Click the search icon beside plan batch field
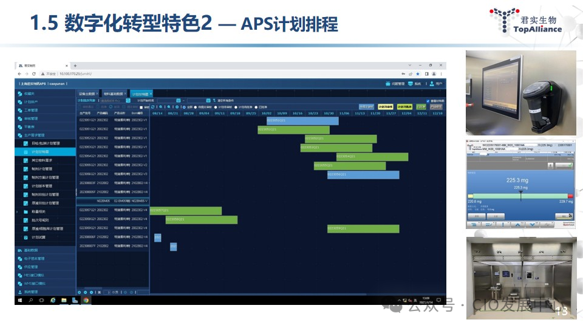This screenshot has height=328, width=583. click(x=128, y=100)
